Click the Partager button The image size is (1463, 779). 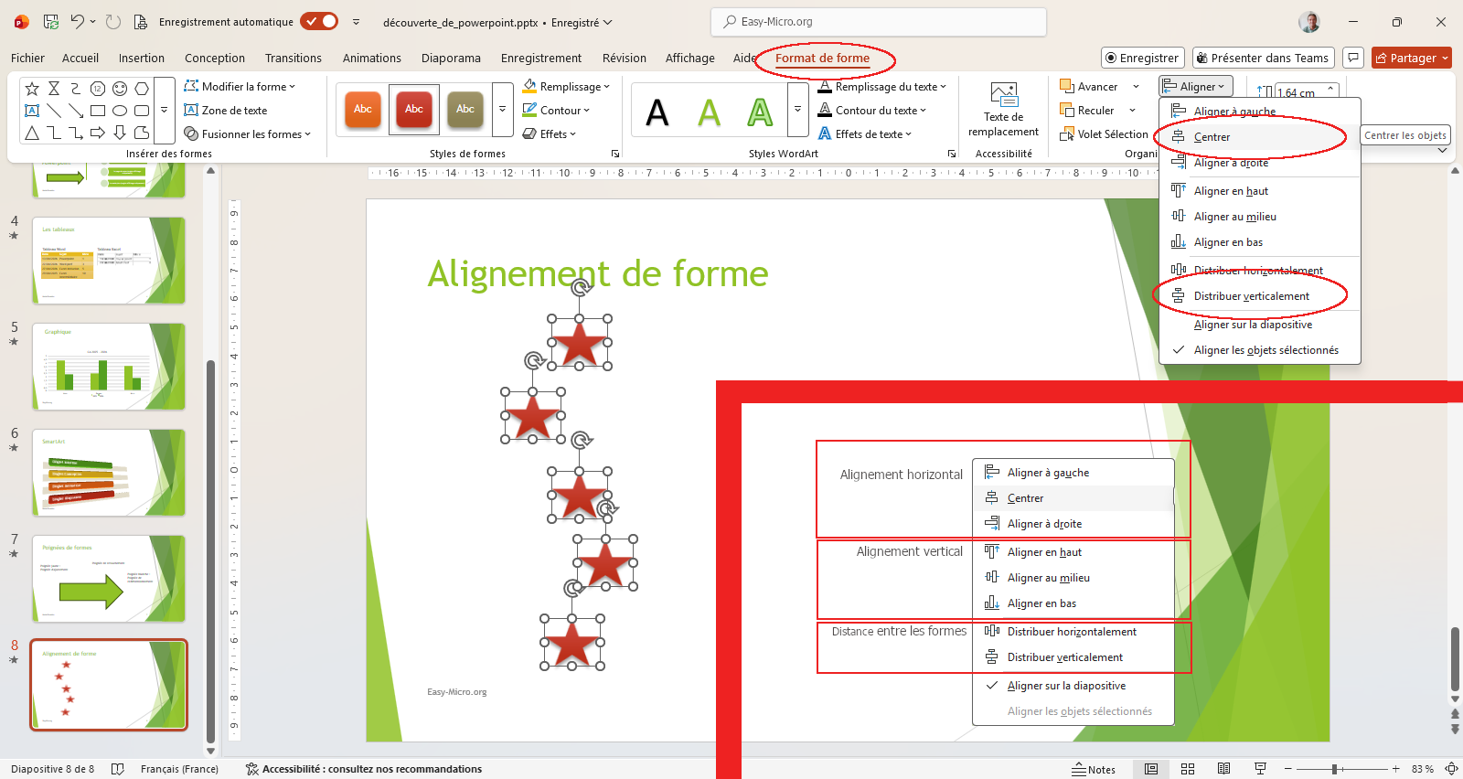point(1411,59)
